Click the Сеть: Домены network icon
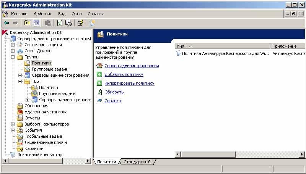Screen dimensions: 306x174 point(20,51)
